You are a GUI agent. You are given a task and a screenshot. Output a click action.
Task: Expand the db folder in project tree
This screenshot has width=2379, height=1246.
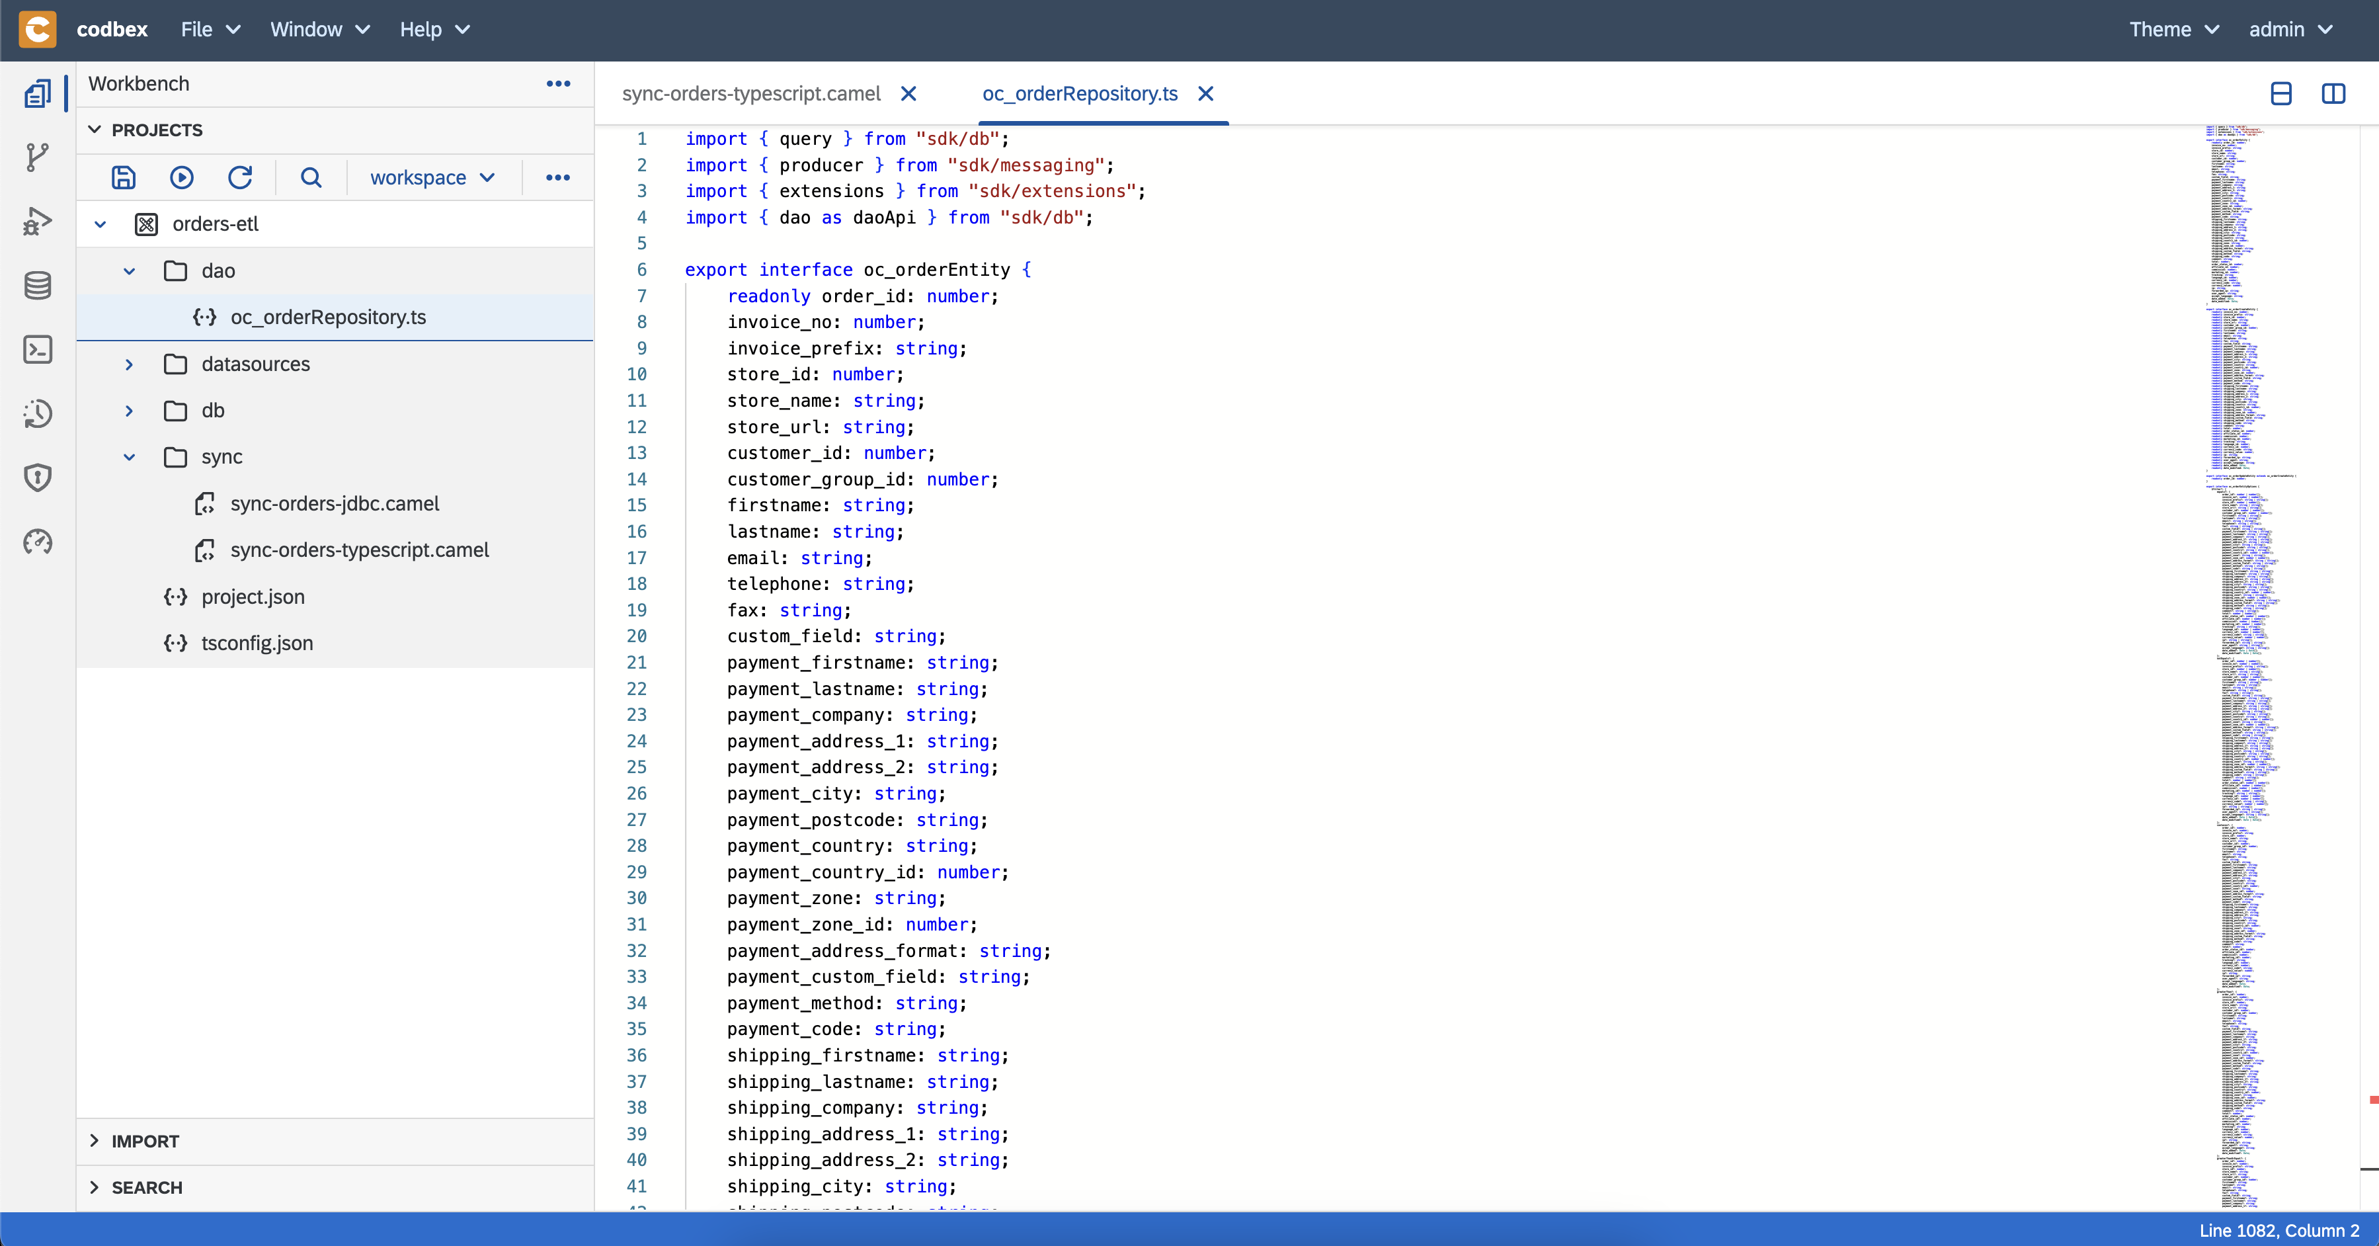point(129,411)
